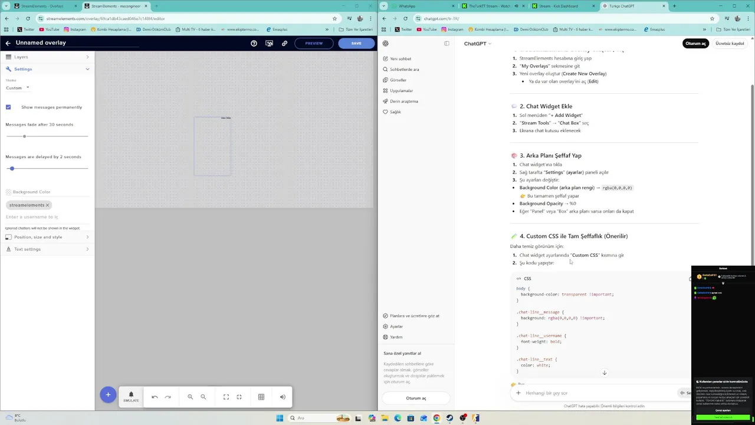Expand the Layers panel
The width and height of the screenshot is (755, 425).
(x=47, y=57)
